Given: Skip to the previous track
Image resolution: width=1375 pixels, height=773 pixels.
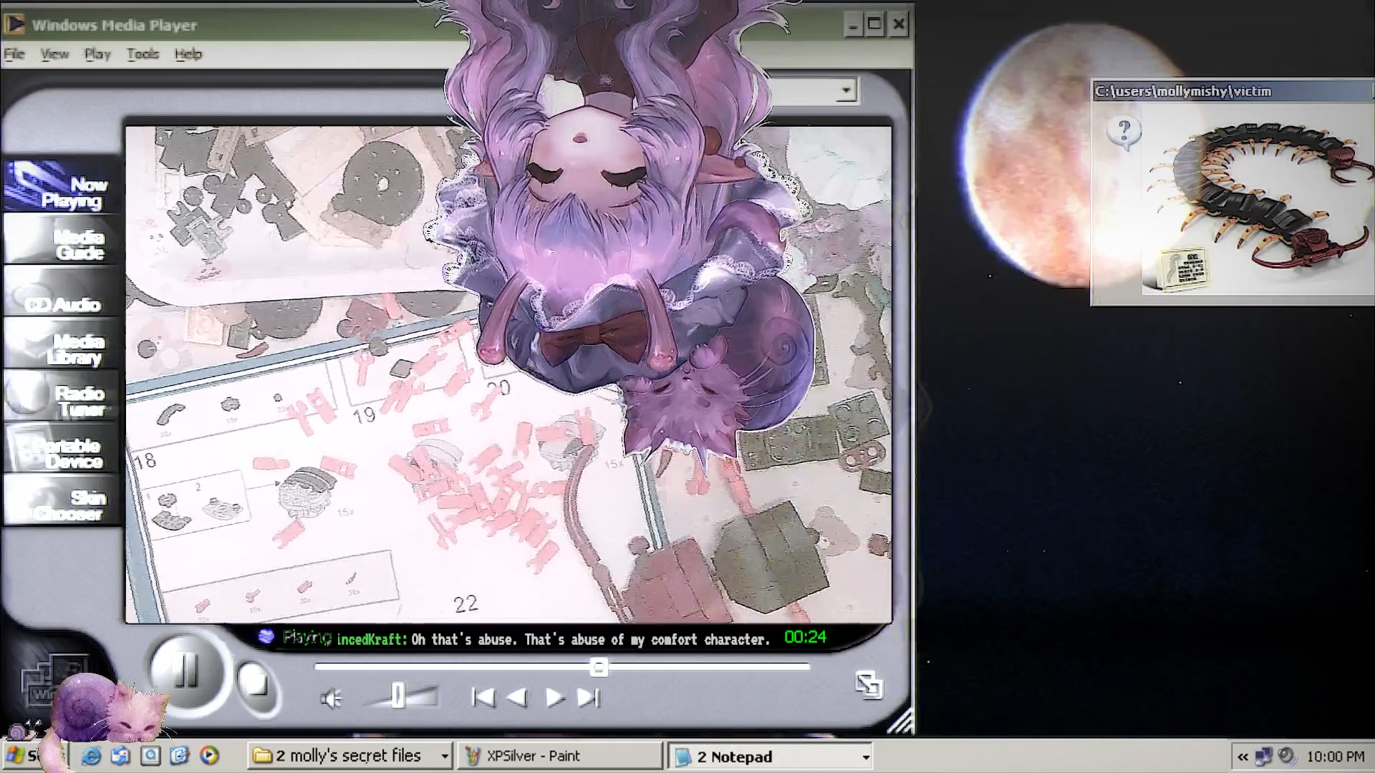Looking at the screenshot, I should (483, 698).
